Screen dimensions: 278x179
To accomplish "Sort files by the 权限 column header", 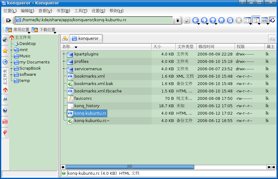I will pos(250,47).
